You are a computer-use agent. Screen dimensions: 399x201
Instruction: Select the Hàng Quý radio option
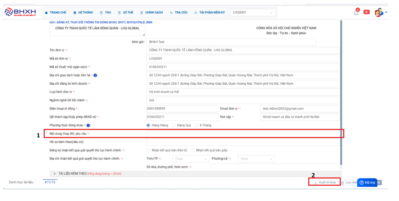(174, 125)
